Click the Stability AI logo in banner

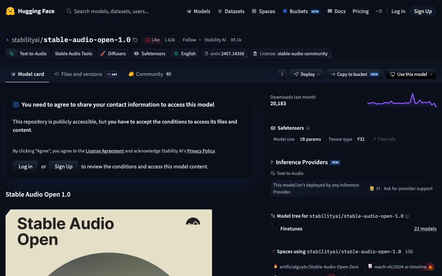(193, 221)
